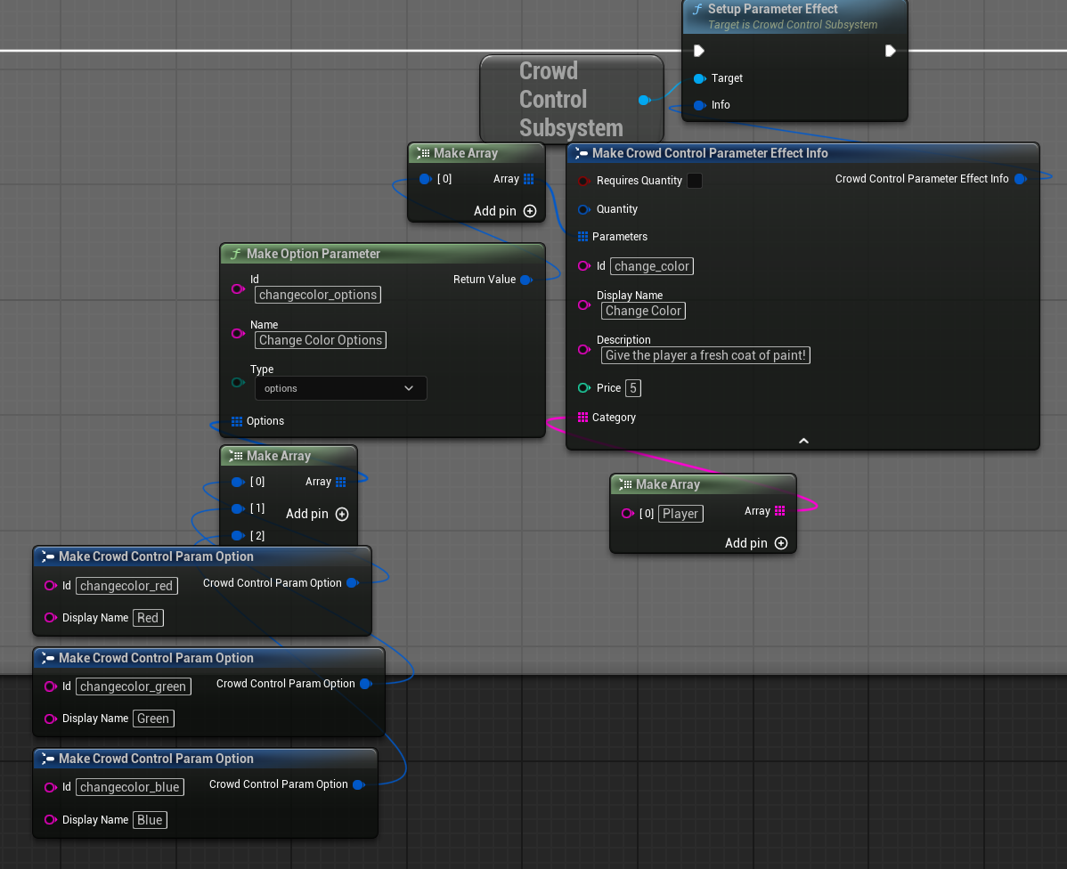Click the Id pin of changecolor_red option

click(50, 586)
